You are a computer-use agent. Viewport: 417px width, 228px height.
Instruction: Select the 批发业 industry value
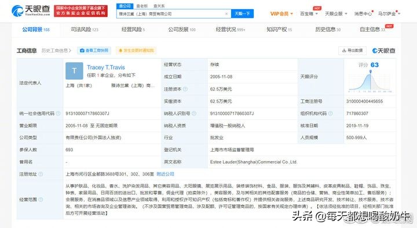pyautogui.click(x=217, y=137)
